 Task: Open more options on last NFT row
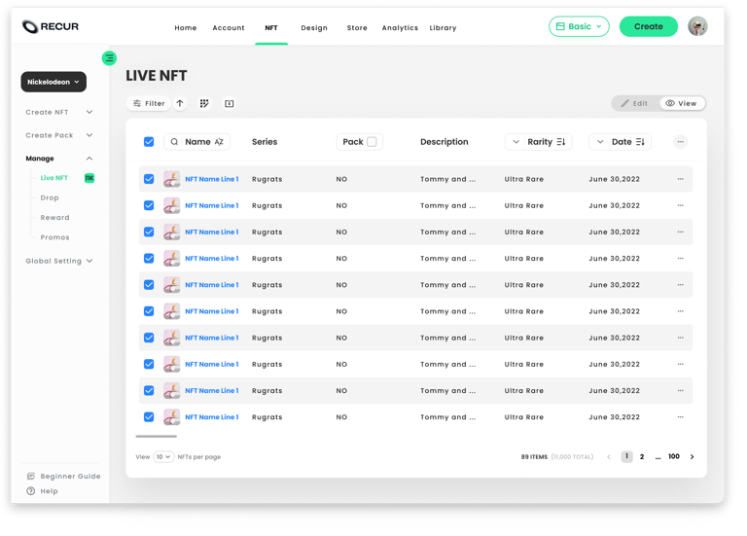pyautogui.click(x=680, y=417)
